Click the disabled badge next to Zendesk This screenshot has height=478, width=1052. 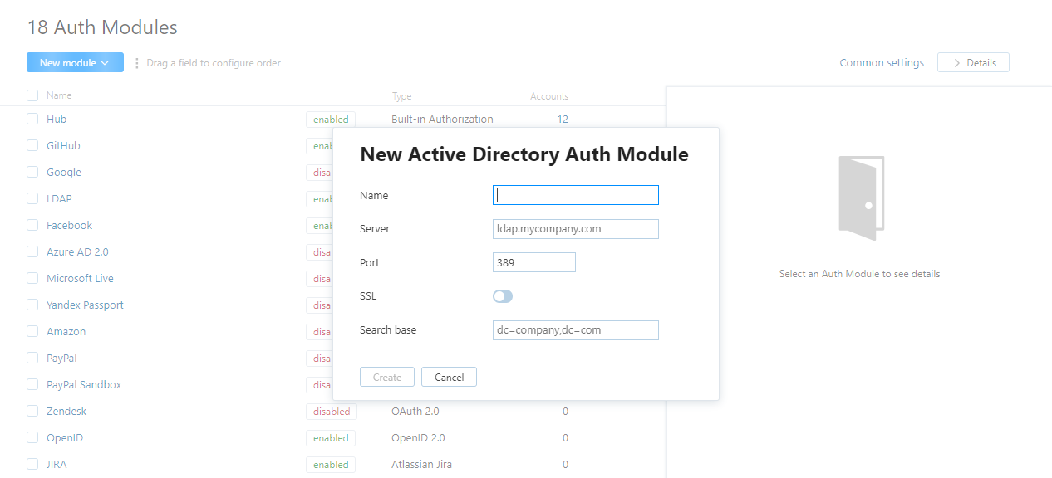331,411
